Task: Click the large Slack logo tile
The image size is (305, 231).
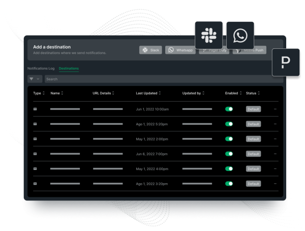Action: [208, 35]
